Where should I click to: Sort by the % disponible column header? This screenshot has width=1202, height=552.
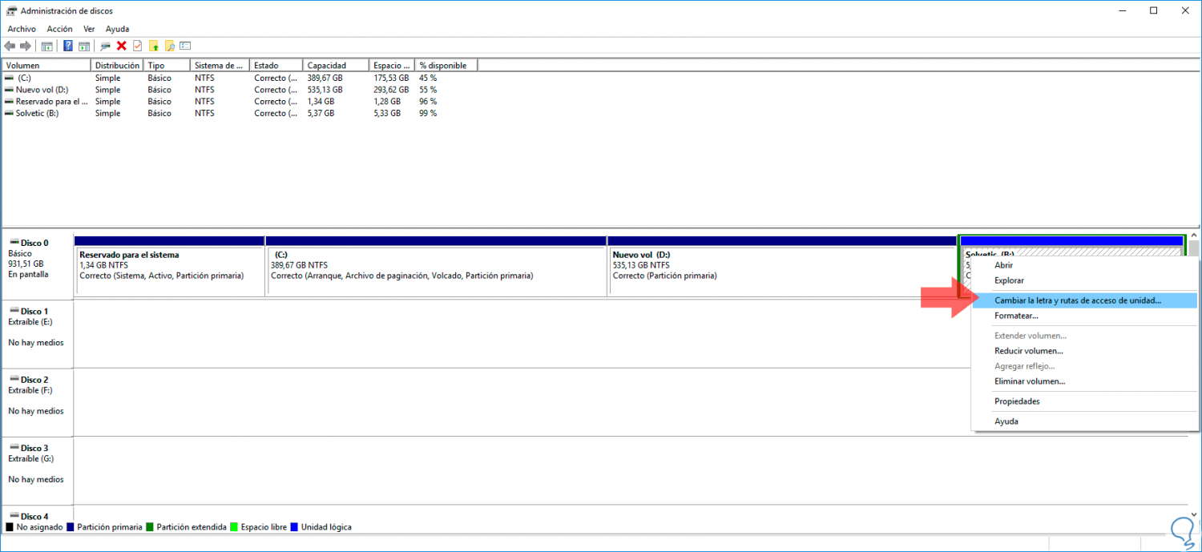[x=446, y=65]
